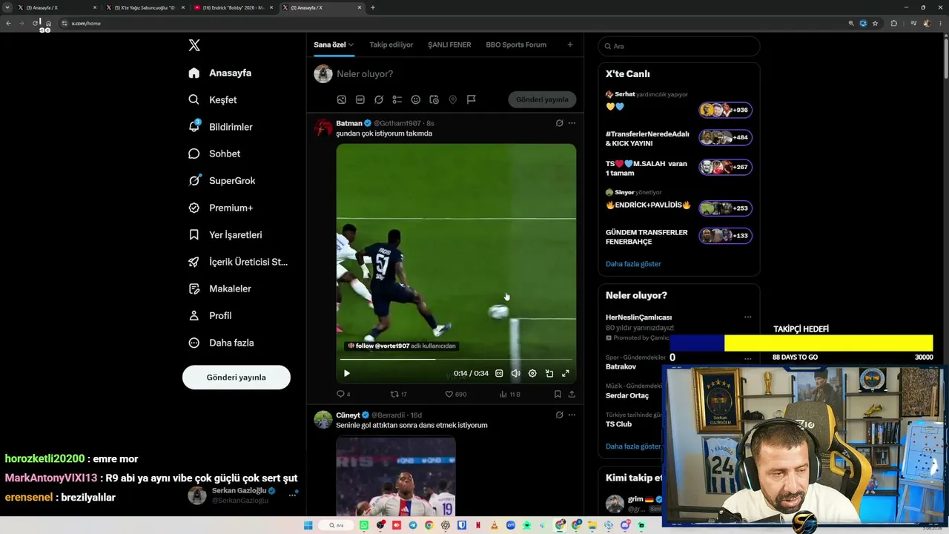This screenshot has width=949, height=534.
Task: Click Daha fazla göster under X'te Canlı
Action: tap(633, 264)
